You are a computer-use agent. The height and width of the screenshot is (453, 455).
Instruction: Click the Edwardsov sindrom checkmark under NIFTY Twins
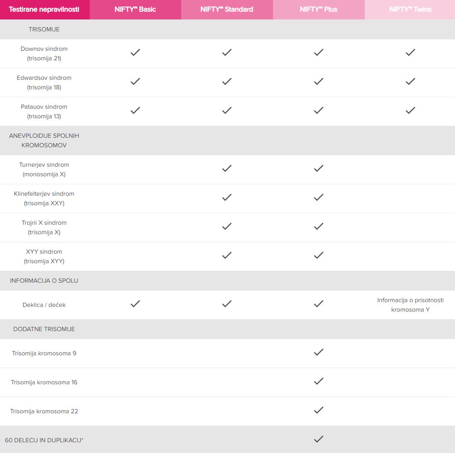coord(410,81)
